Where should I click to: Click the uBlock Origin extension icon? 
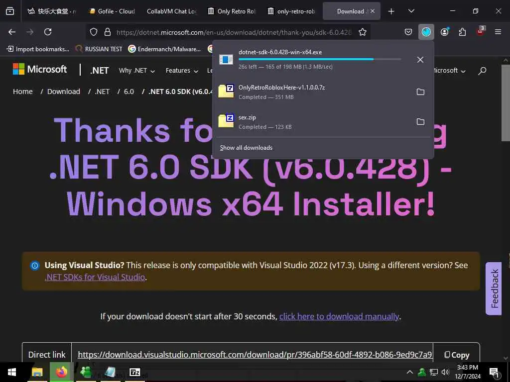click(480, 31)
